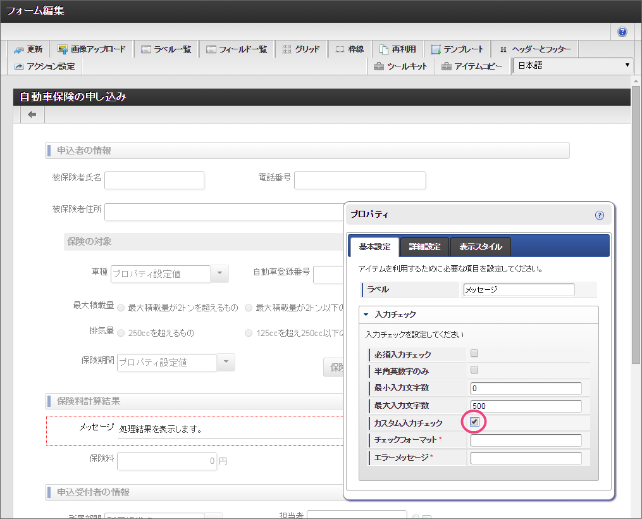Viewport: 642px width, 519px height.
Task: Click the back arrow below form title
Action: pyautogui.click(x=32, y=115)
